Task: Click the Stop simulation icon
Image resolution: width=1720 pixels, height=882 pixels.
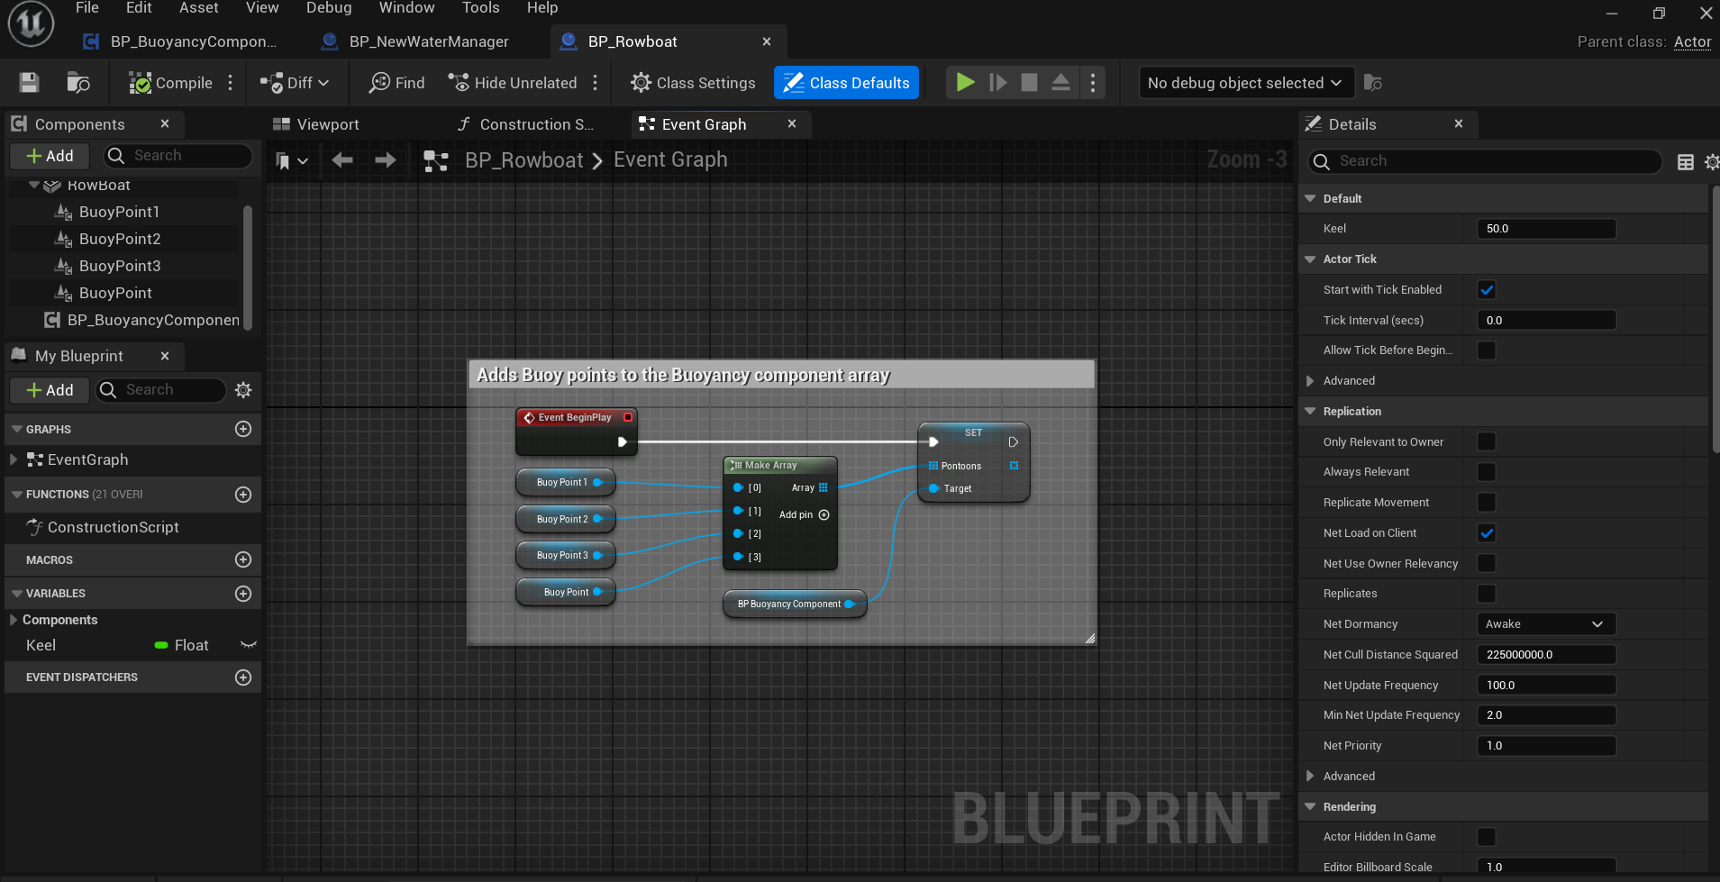Action: tap(1029, 83)
